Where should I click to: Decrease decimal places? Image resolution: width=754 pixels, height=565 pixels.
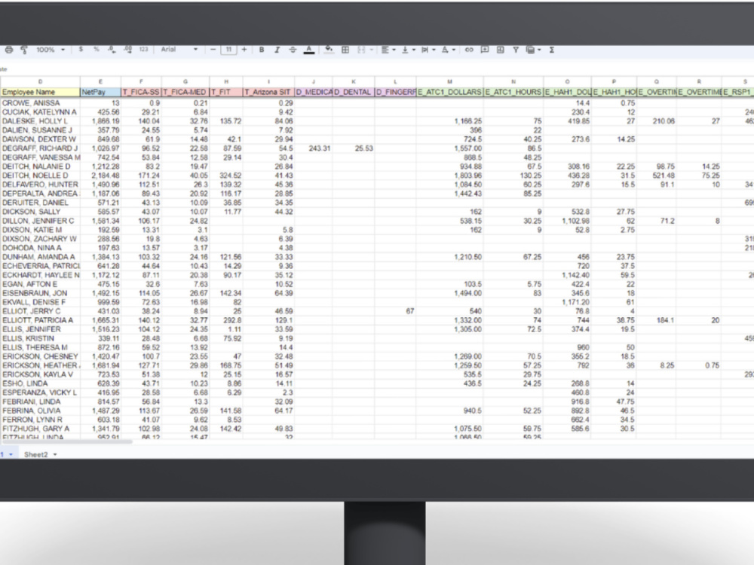click(112, 50)
